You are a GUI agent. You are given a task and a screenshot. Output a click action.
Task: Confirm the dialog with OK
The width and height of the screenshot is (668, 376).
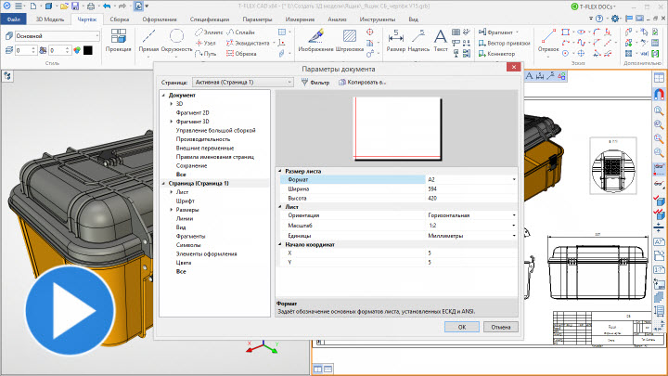coord(460,327)
